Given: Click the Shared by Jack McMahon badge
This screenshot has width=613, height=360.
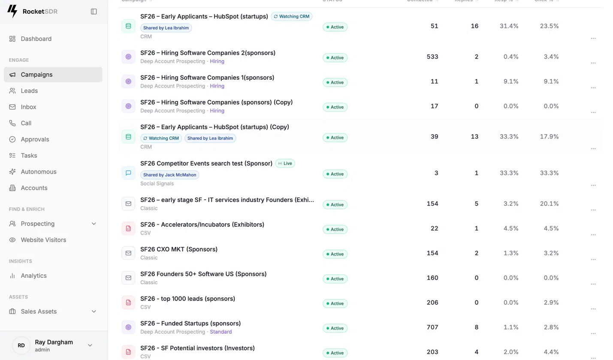Looking at the screenshot, I should tap(170, 175).
